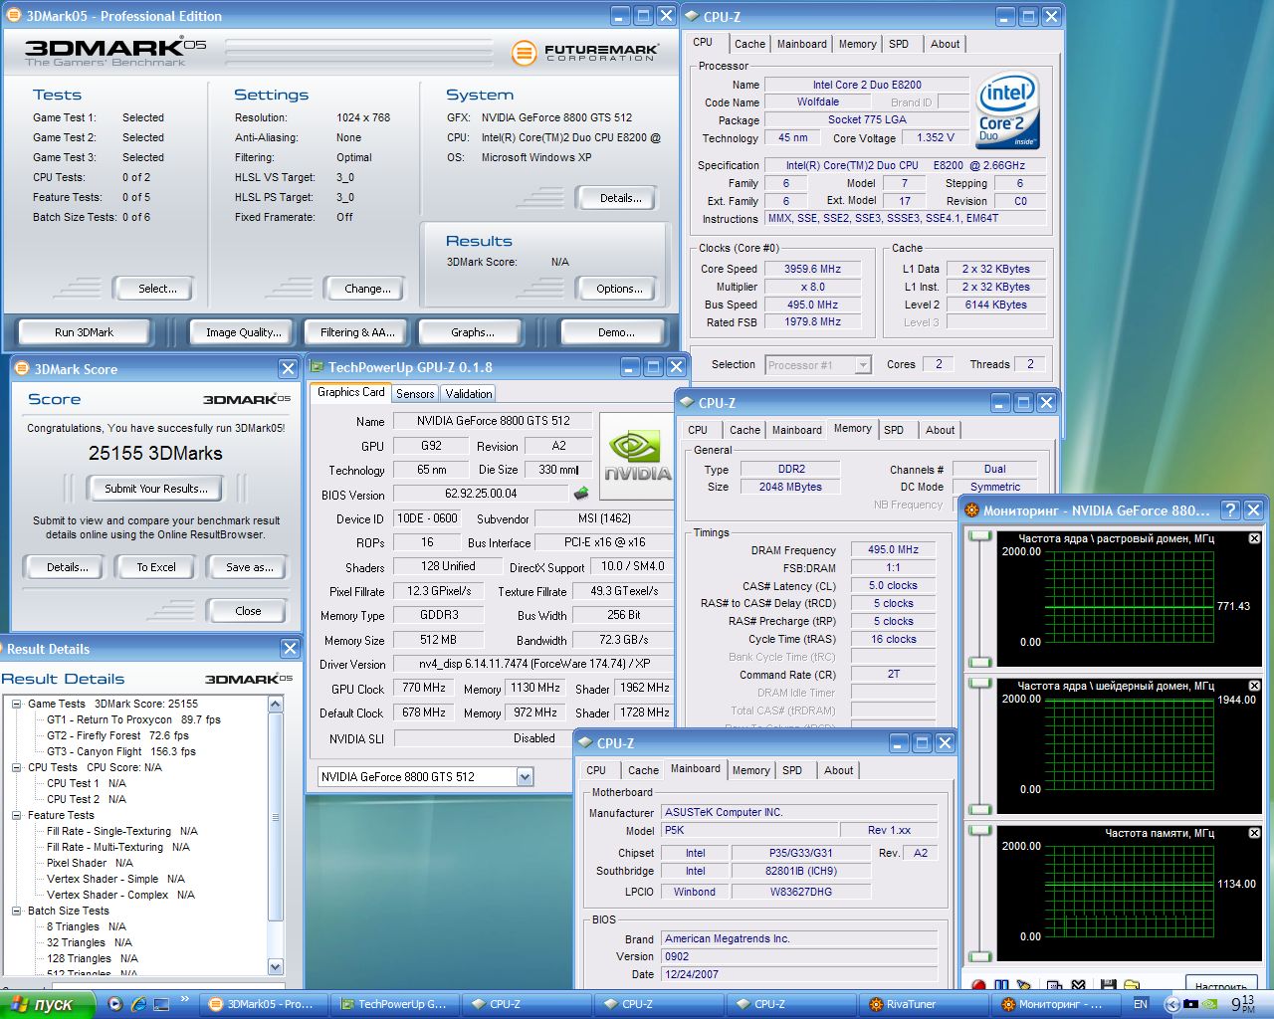
Task: Click the BIOS Version field 62.92.25.00.04
Action: (x=481, y=494)
